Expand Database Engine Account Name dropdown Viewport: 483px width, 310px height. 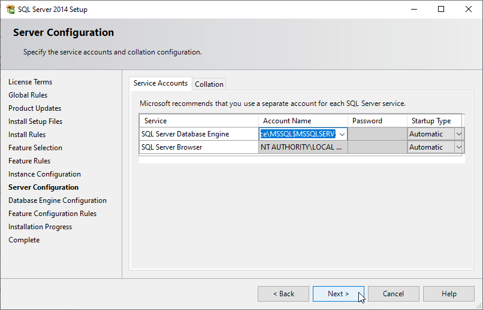pyautogui.click(x=342, y=134)
